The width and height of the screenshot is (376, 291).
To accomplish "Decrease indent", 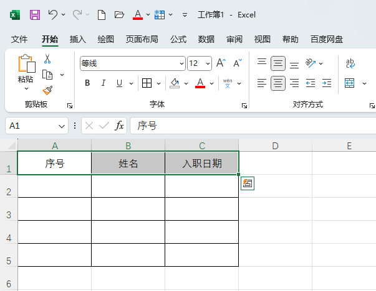I will coord(311,83).
